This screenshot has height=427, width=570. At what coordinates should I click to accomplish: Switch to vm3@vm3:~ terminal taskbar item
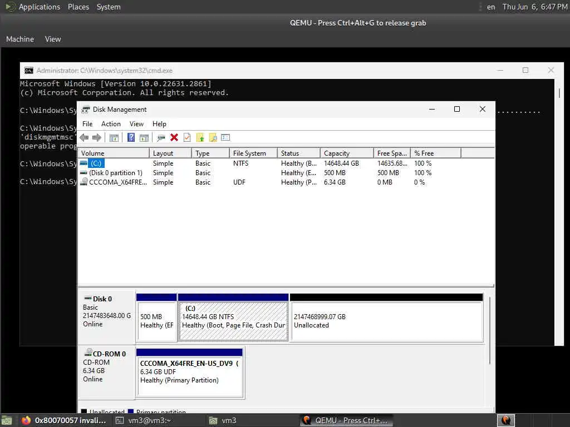(x=144, y=420)
